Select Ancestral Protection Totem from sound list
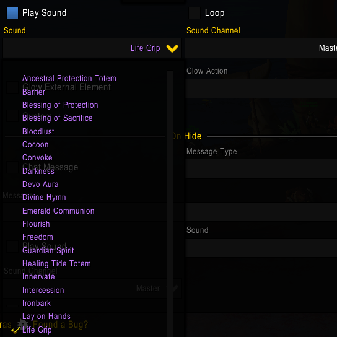 (x=69, y=78)
